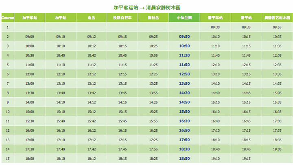Screen dimensions: 293x165
Task: Click the 15:35 arrival time
Action: (277, 102)
